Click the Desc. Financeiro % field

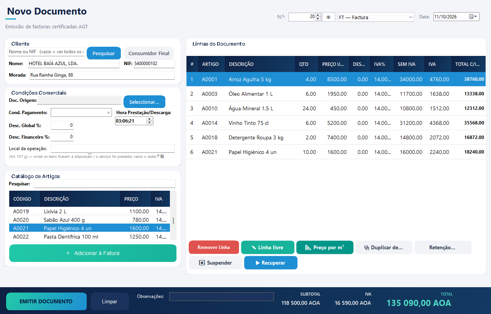(62, 137)
